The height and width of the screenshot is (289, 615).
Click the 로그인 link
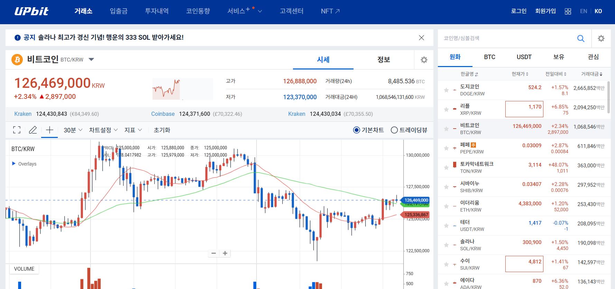click(x=518, y=11)
